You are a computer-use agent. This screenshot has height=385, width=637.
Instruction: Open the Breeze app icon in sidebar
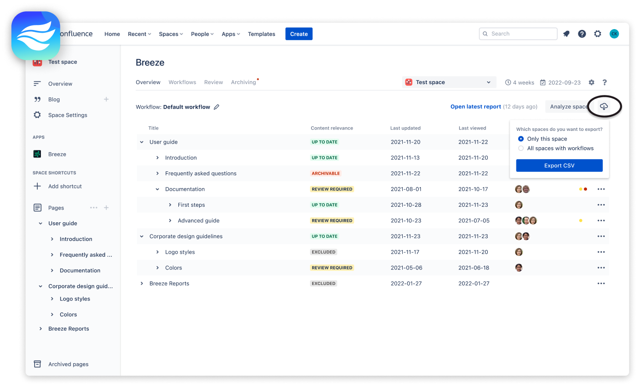(37, 154)
